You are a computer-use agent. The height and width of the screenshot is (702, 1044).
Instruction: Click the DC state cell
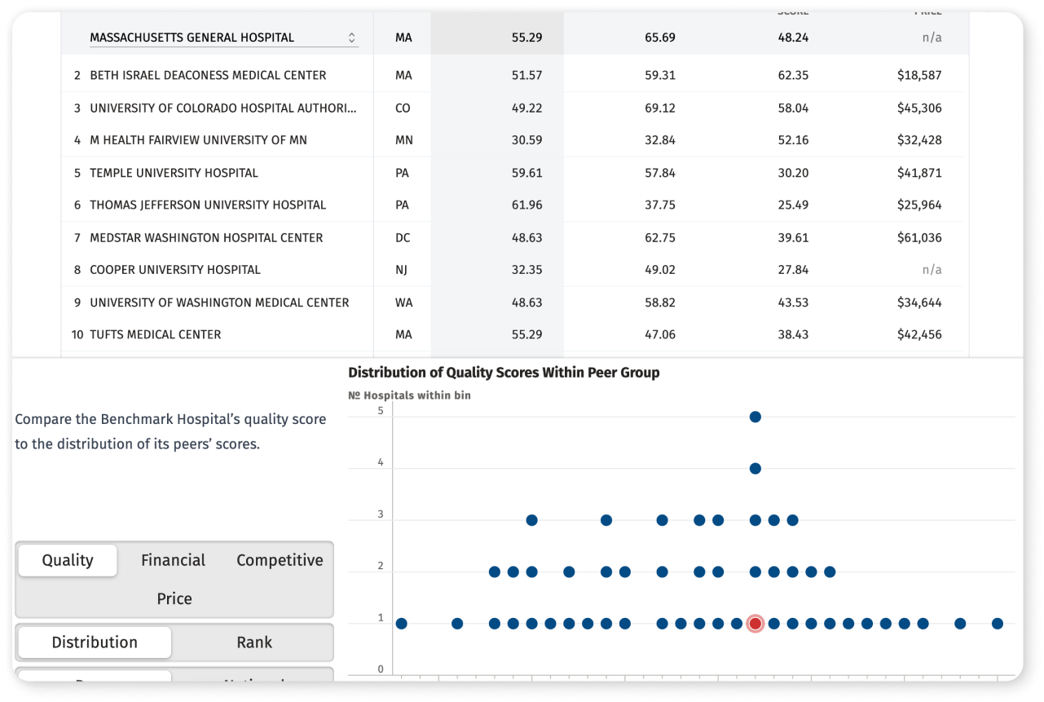pos(403,238)
